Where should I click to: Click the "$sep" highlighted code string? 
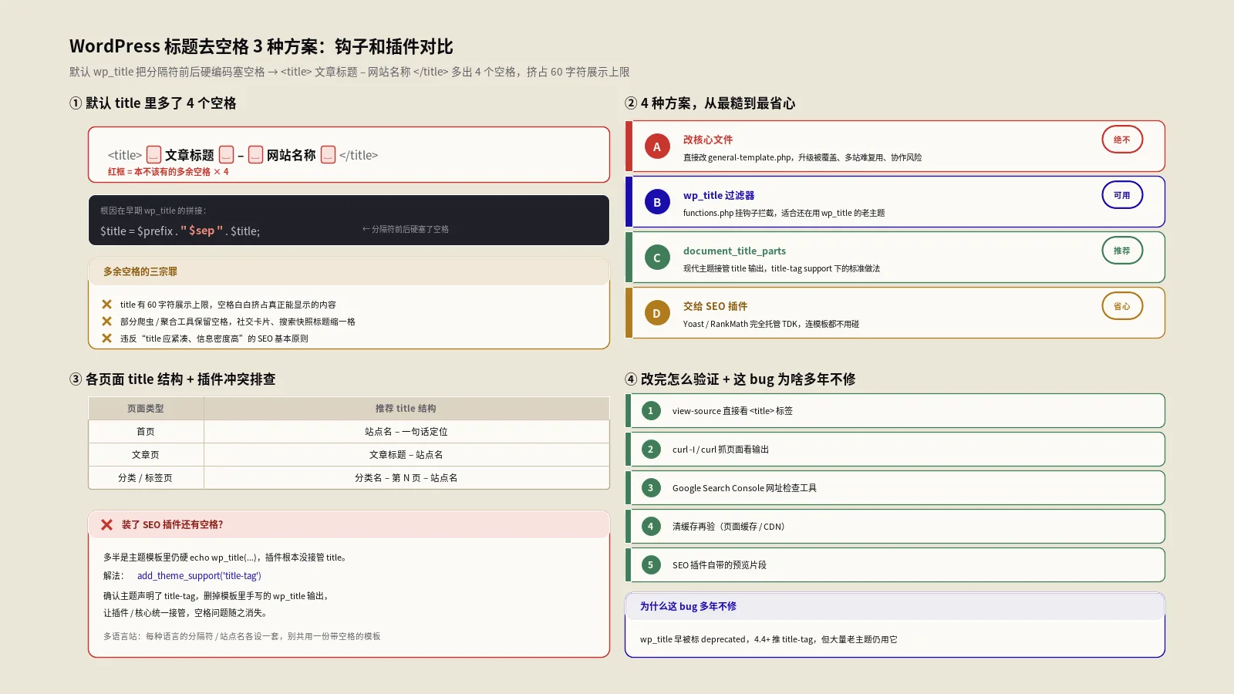click(x=202, y=231)
